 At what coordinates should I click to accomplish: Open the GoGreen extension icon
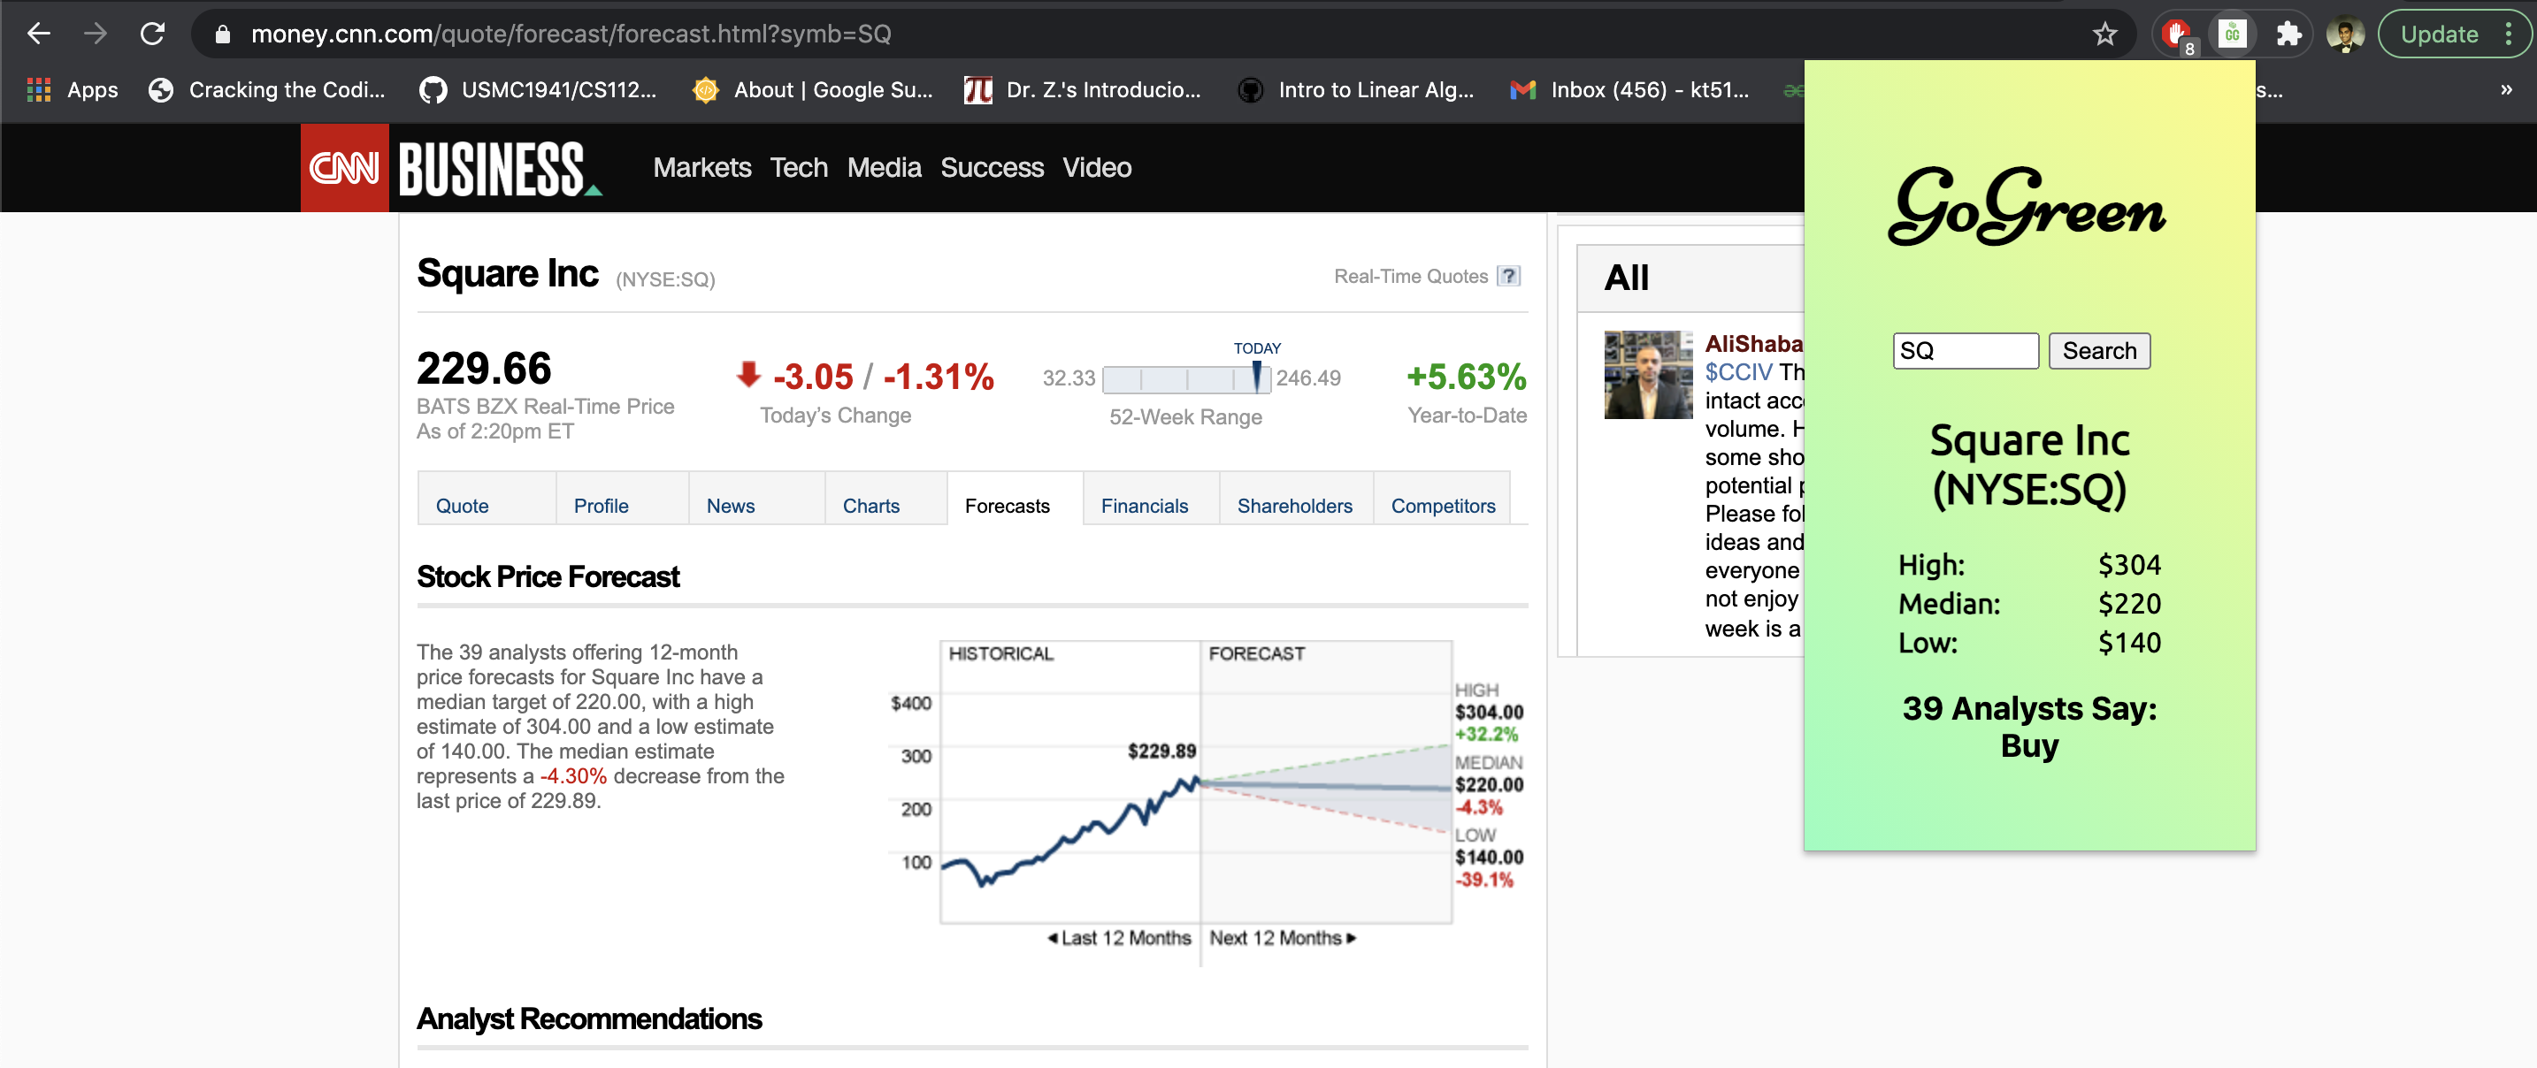coord(2232,34)
